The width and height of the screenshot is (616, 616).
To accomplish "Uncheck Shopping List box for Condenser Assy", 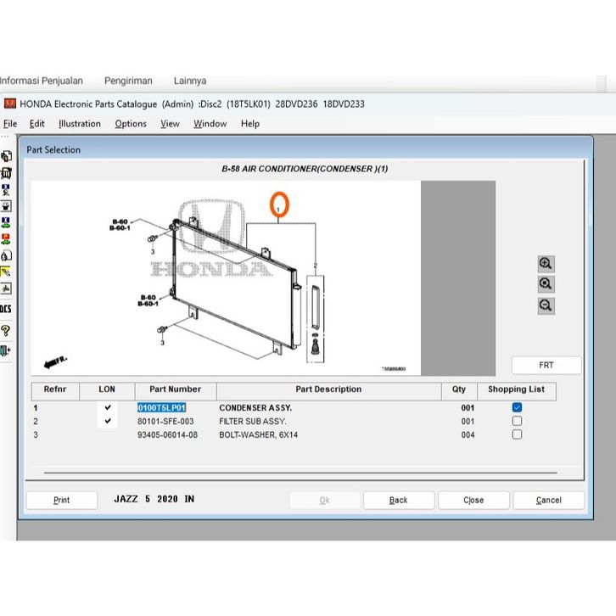I will [517, 408].
